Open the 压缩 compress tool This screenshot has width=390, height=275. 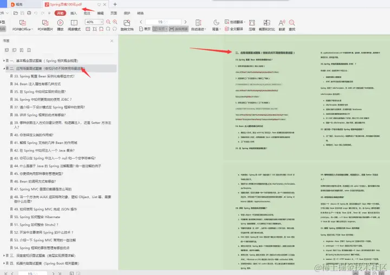coord(252,25)
